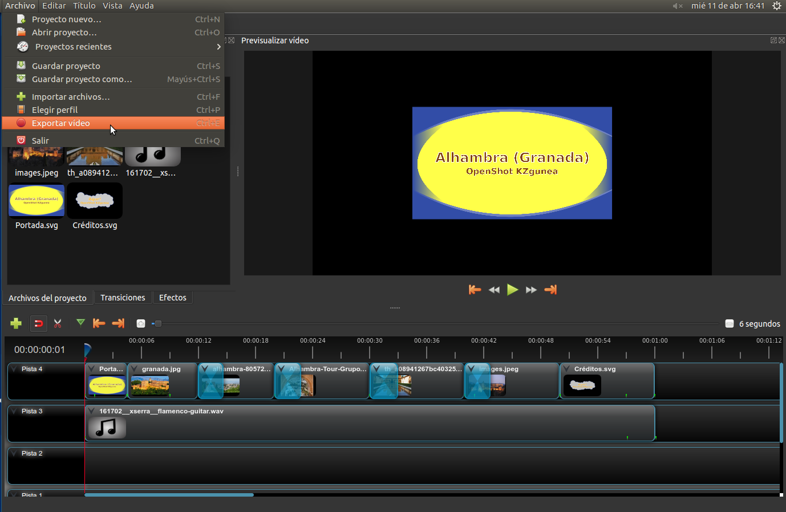Select the th_a089412… file in project files
This screenshot has width=786, height=512.
pos(95,157)
